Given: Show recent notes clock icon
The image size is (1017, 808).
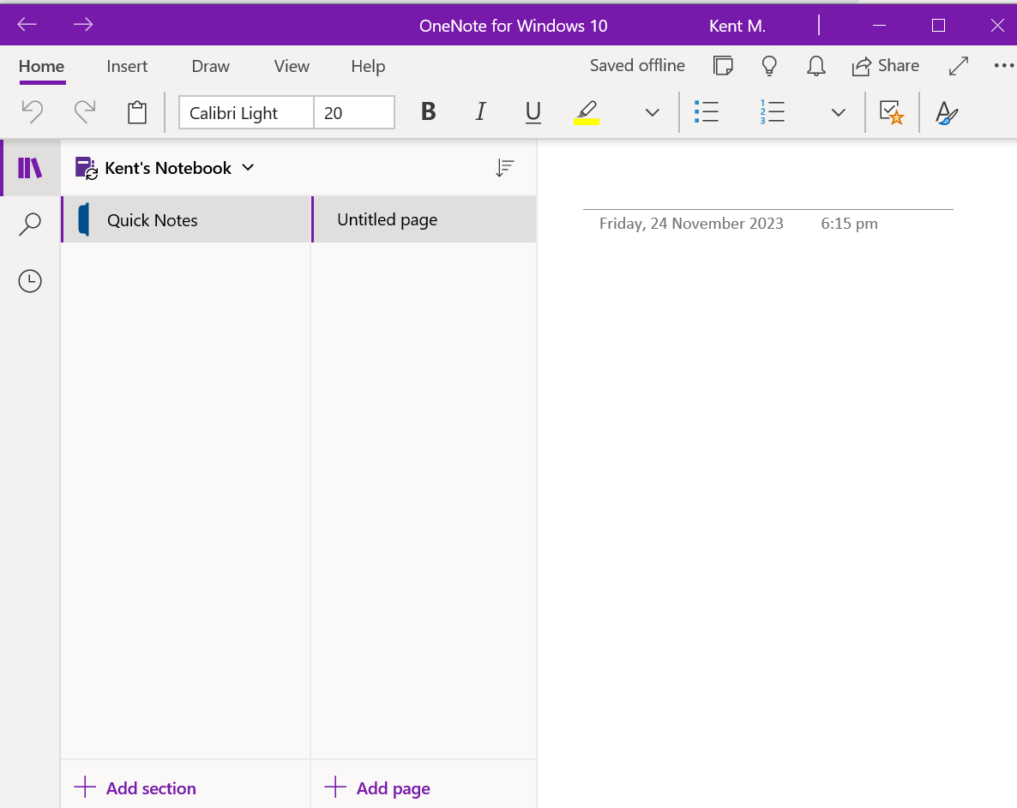Looking at the screenshot, I should tap(30, 280).
